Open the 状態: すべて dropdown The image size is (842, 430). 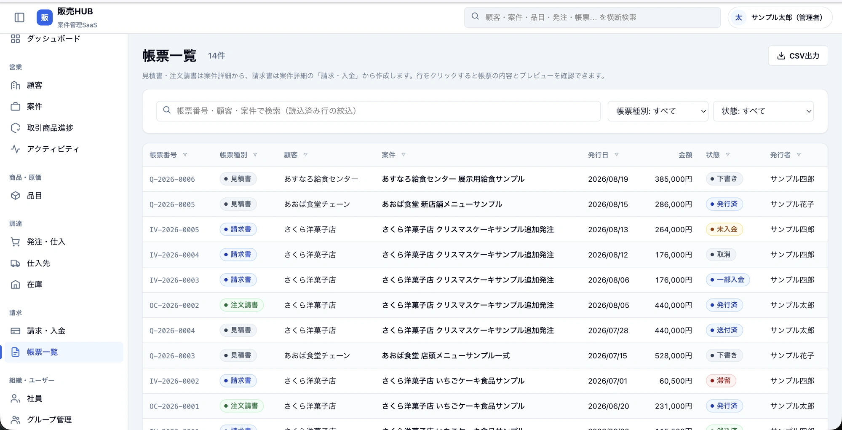[763, 111]
